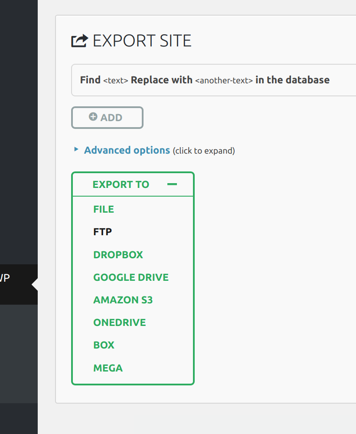The image size is (356, 434).
Task: Click the Replace with <another-text> field
Action: point(224,80)
